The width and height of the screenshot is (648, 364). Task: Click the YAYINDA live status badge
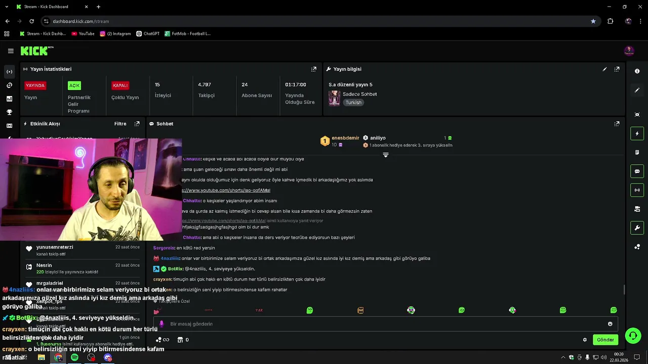(x=35, y=85)
